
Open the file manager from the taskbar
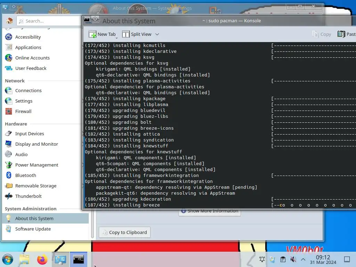tap(24, 259)
